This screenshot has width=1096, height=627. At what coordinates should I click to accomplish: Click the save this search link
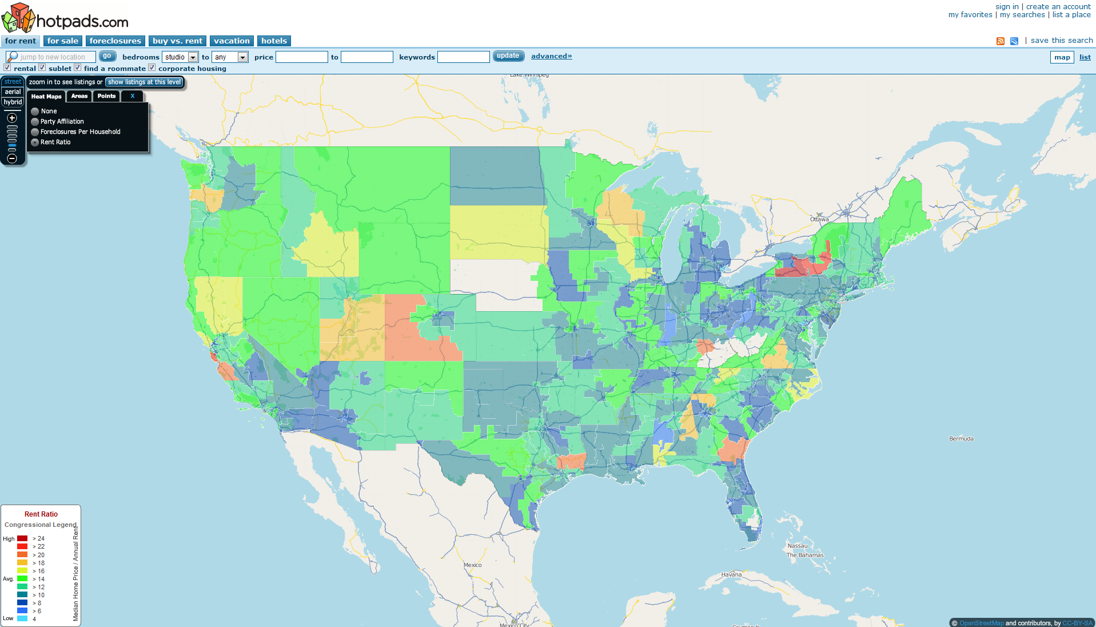click(x=1062, y=41)
